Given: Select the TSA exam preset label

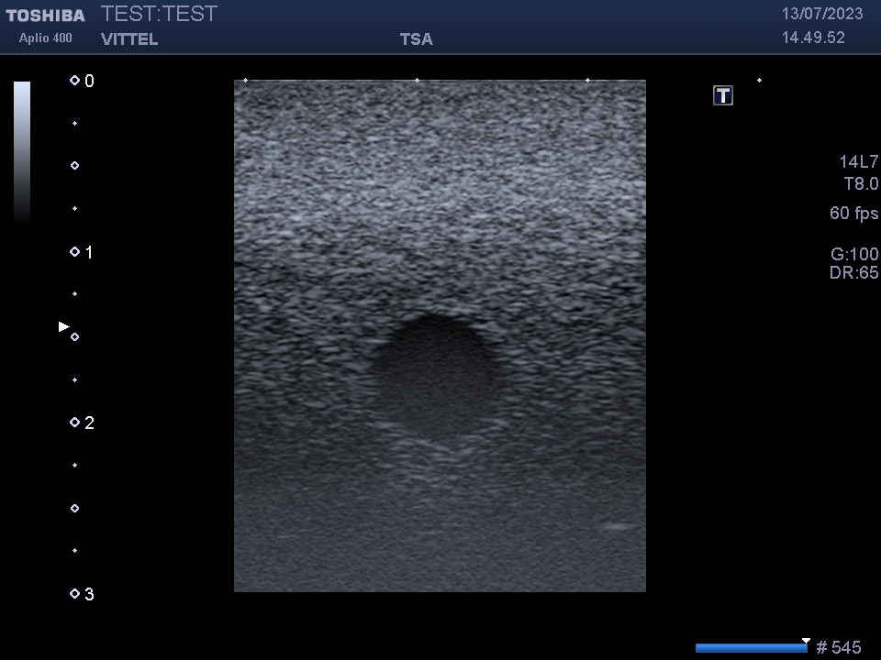Looking at the screenshot, I should pos(416,38).
